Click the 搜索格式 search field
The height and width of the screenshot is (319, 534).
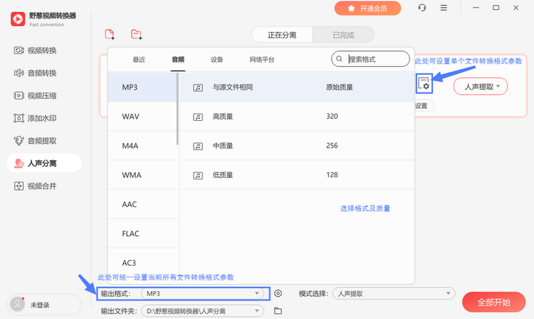(371, 59)
